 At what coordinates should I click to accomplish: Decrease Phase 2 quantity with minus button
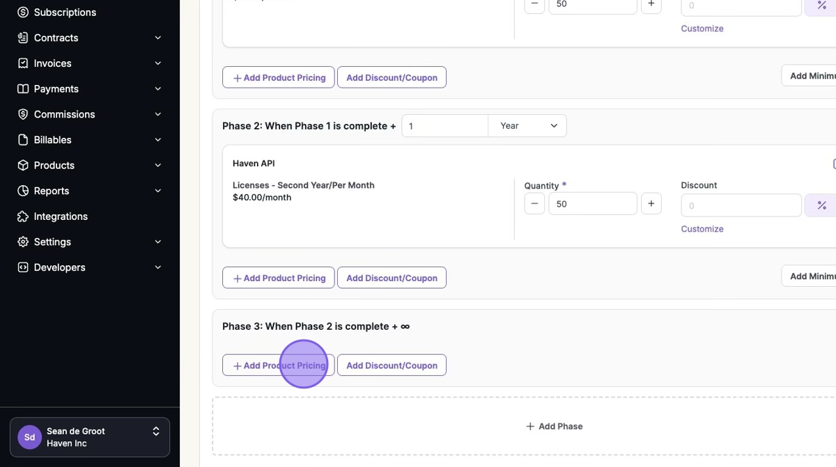coord(534,204)
